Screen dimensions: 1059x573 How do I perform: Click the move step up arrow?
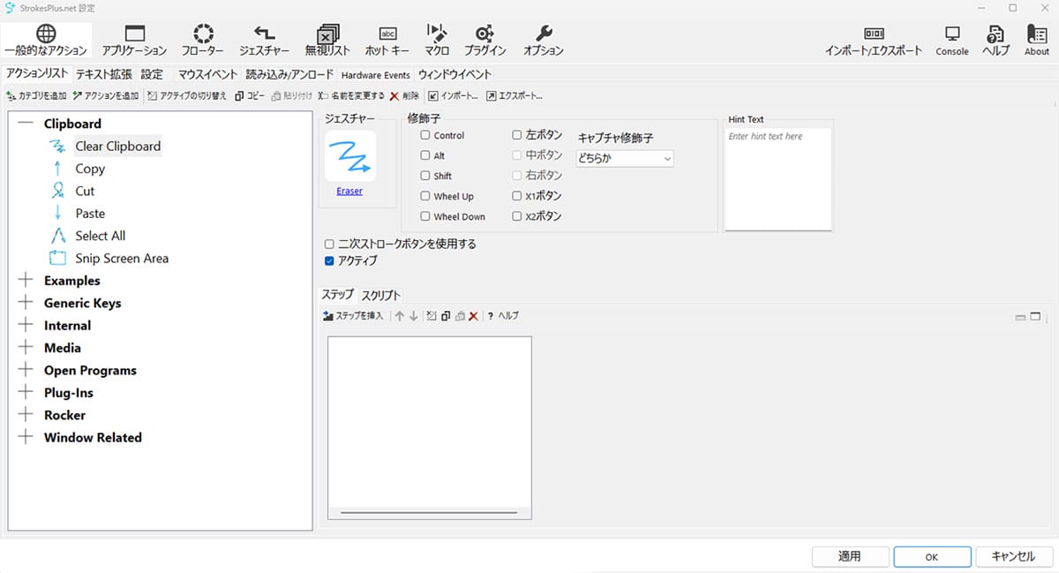click(x=399, y=316)
